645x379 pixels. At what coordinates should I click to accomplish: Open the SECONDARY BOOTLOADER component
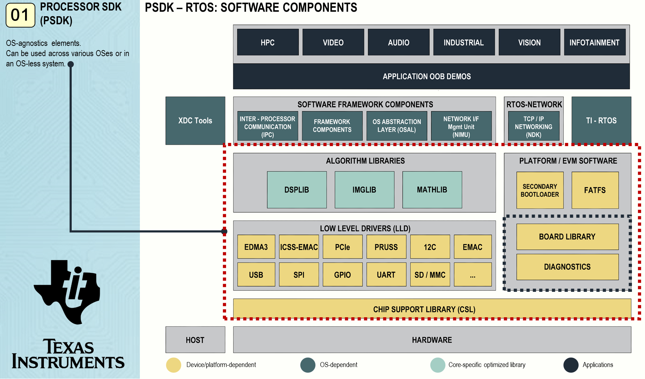[x=540, y=190]
